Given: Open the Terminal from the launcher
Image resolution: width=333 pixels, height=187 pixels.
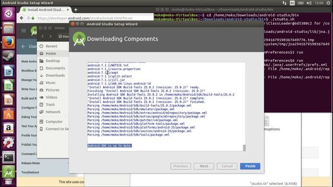Looking at the screenshot, I should tap(8, 157).
